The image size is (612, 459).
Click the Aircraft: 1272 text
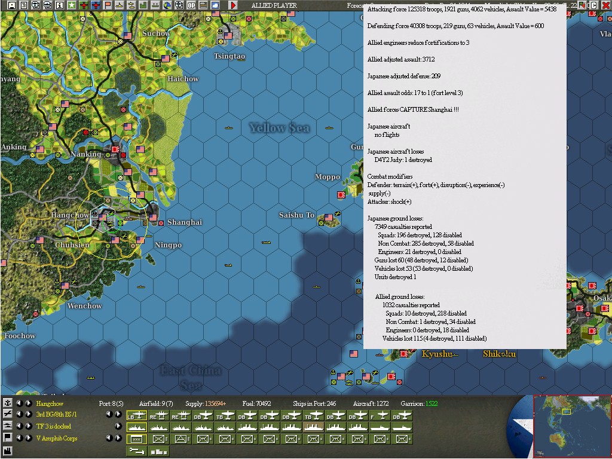(371, 403)
